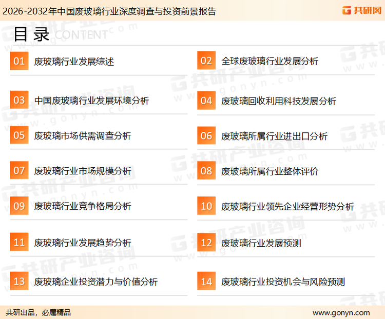The width and height of the screenshot is (385, 319).
Task: Click the orange 02 number badge
Action: (x=206, y=61)
